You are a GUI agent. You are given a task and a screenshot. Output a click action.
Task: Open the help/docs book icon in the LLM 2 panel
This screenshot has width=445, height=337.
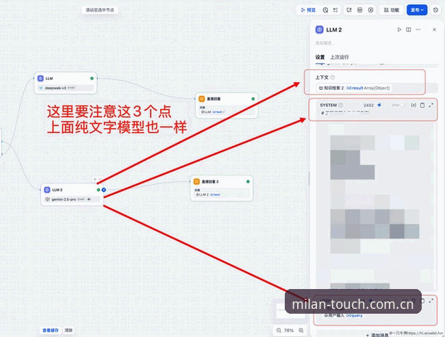click(x=409, y=29)
